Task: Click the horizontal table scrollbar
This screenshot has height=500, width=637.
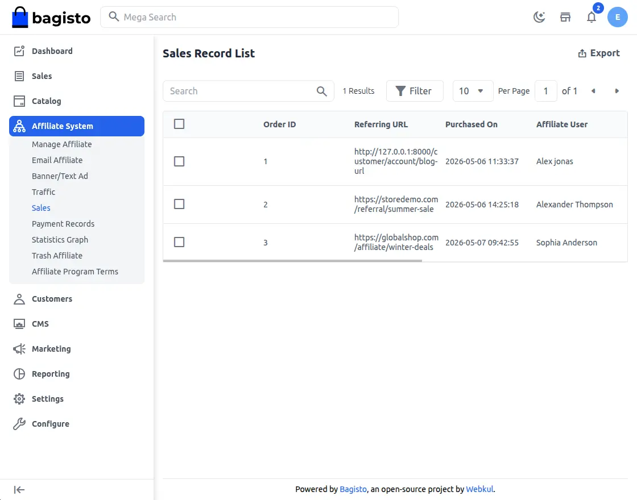Action: tap(292, 261)
